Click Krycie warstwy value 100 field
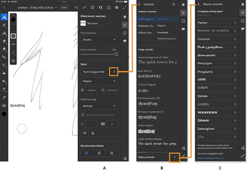Image resolution: width=251 pixels, height=174 pixels. [x=114, y=50]
